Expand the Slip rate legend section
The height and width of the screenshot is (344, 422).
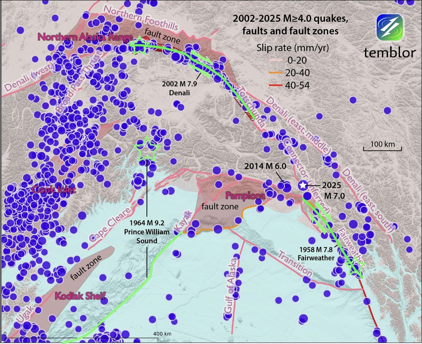pos(293,48)
